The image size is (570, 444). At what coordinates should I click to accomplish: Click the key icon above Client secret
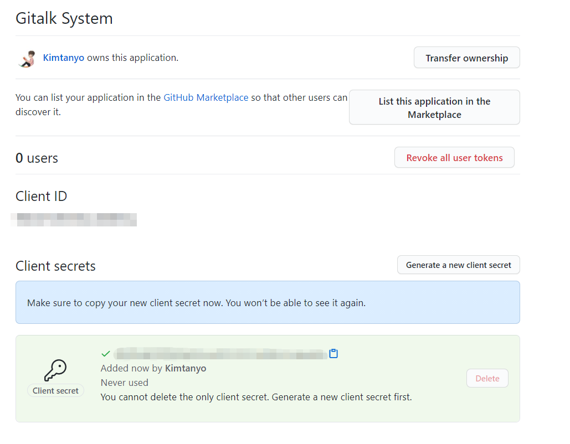tap(55, 370)
